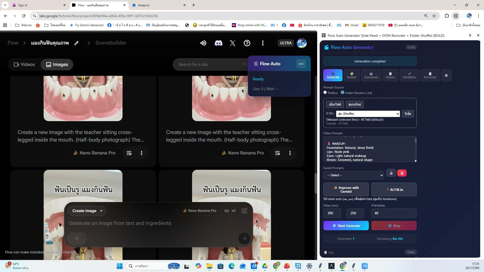Click the pencil icon to rename project
This screenshot has height=272, width=484.
click(76, 43)
